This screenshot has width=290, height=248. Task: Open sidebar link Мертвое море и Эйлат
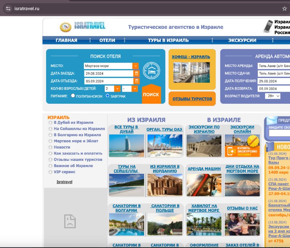coord(76,141)
